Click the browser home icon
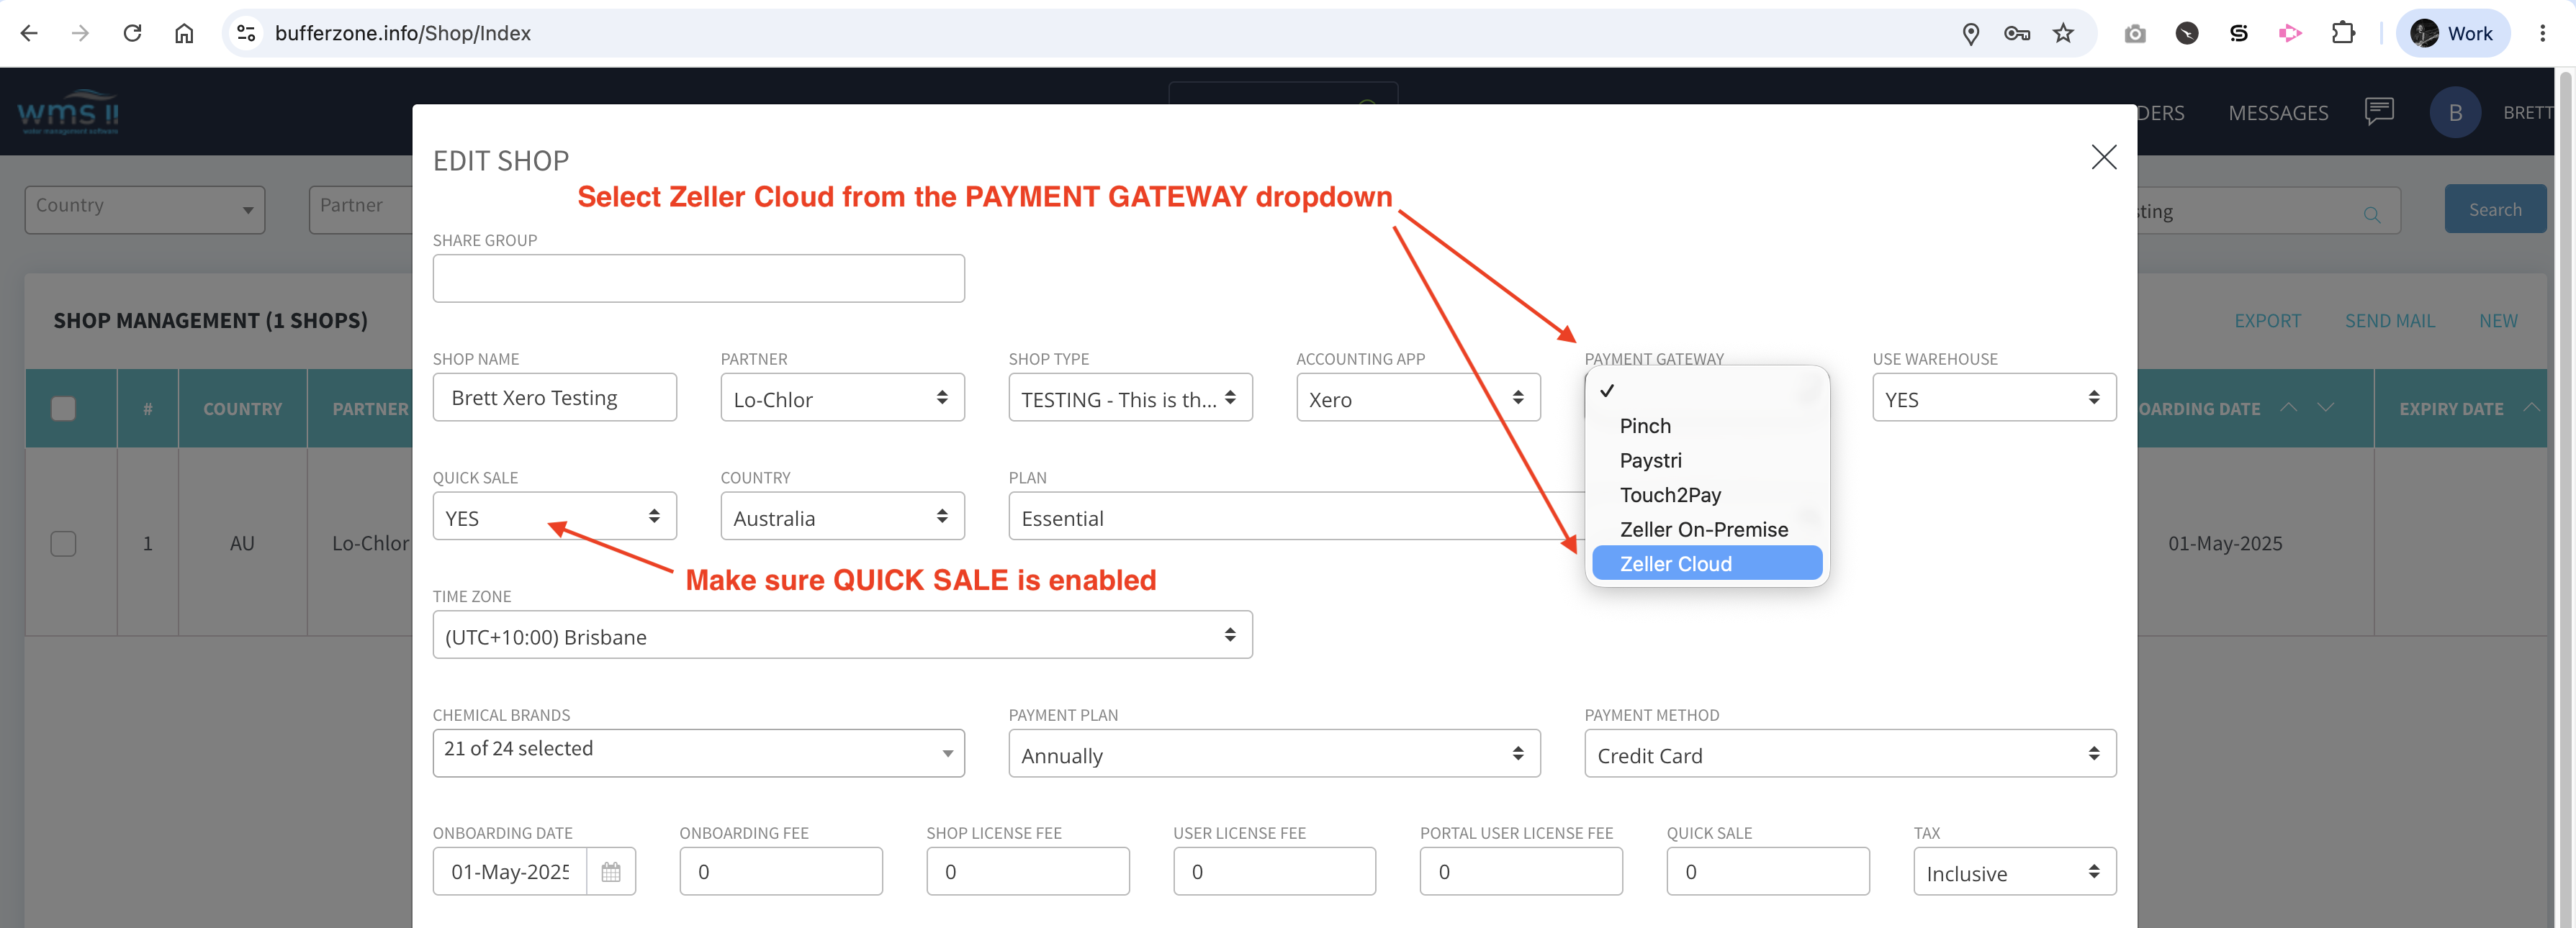This screenshot has width=2576, height=928. (x=184, y=33)
